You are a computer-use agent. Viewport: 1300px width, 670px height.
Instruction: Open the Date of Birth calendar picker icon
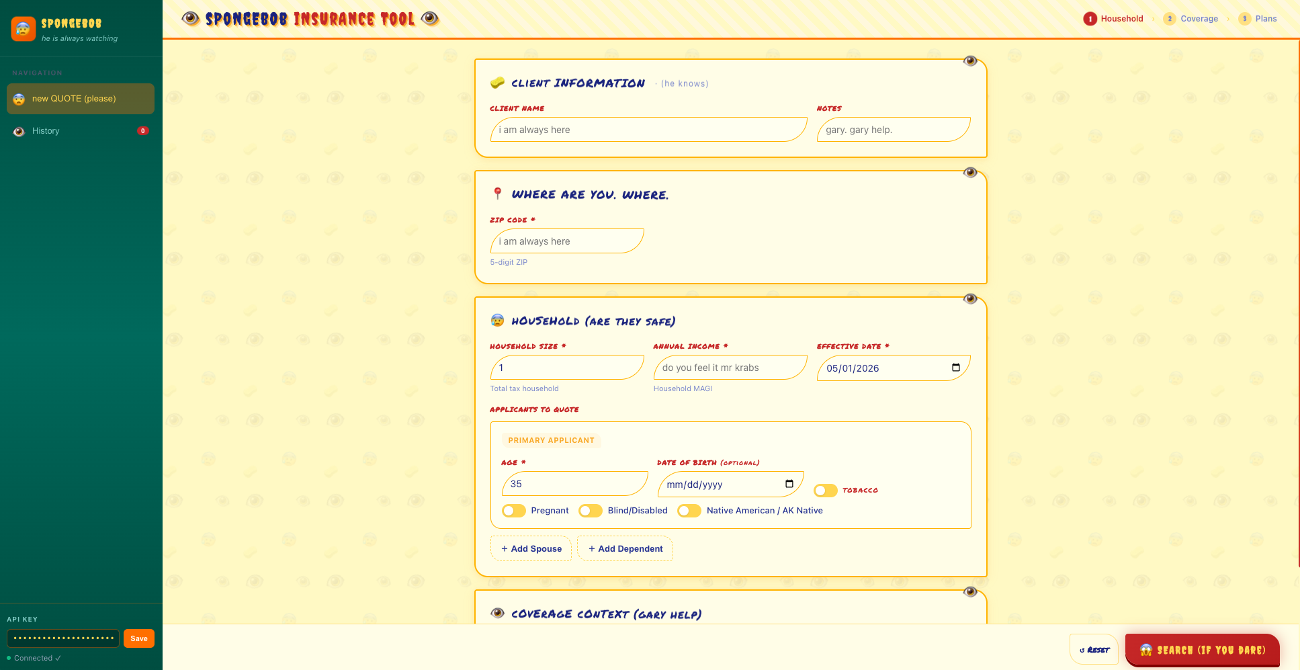point(789,484)
